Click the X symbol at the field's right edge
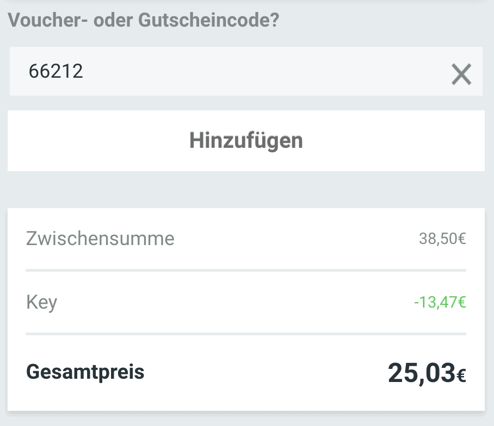Screen dimensions: 494x426 [x=462, y=74]
